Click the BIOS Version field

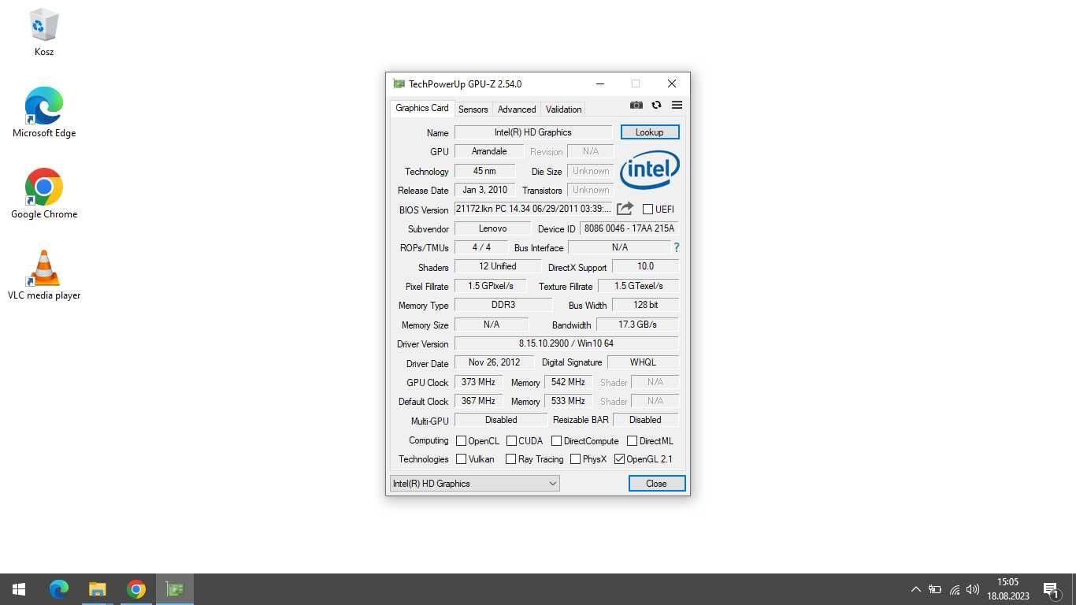point(533,209)
